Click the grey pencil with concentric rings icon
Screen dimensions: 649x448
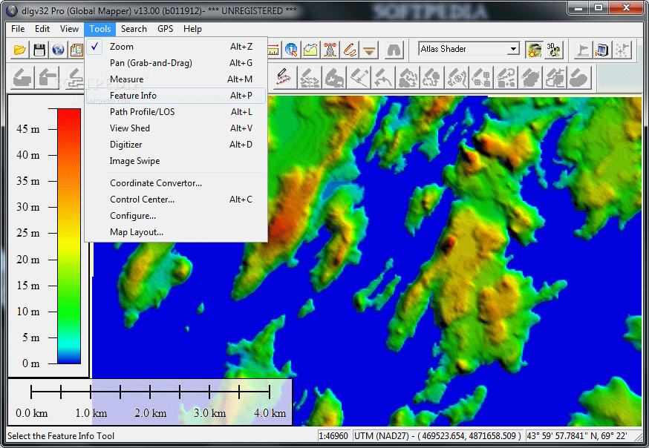click(456, 77)
